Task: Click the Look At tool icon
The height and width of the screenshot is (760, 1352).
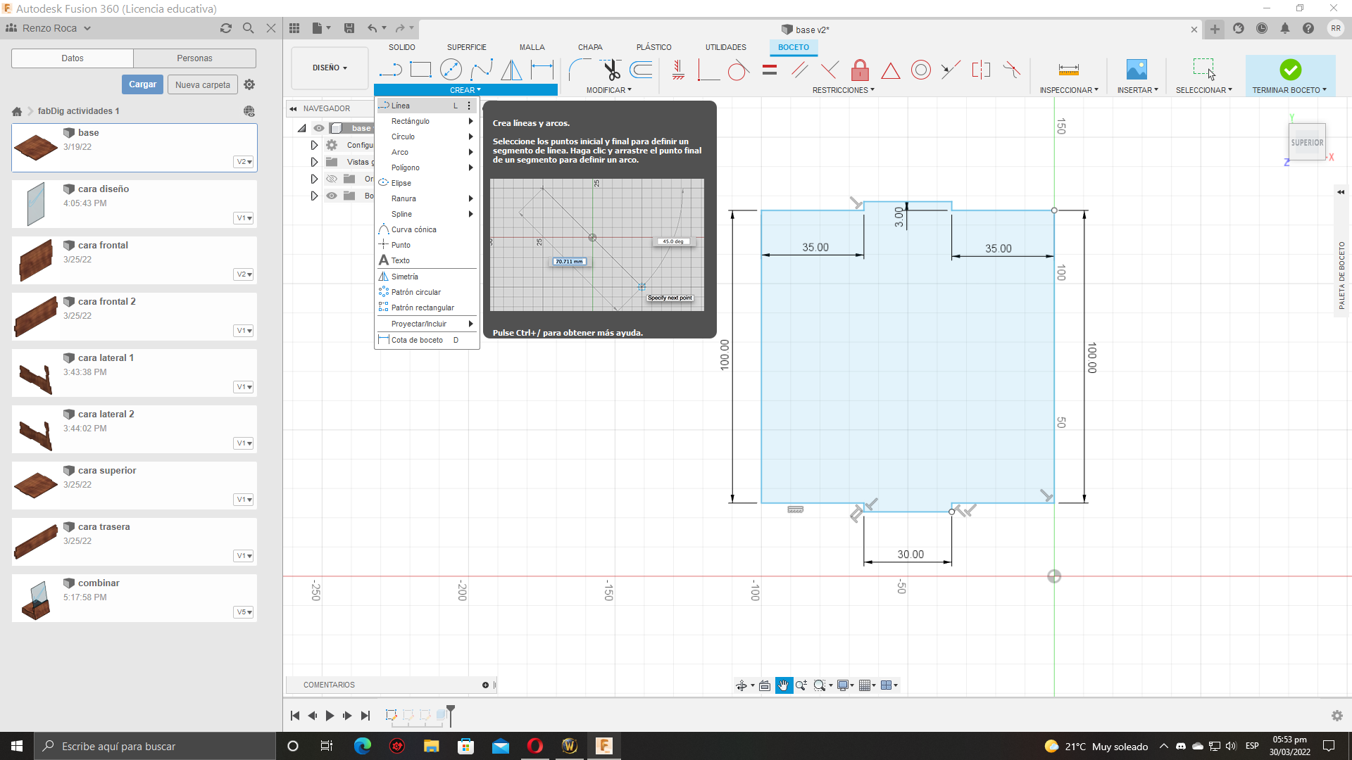Action: click(x=765, y=685)
